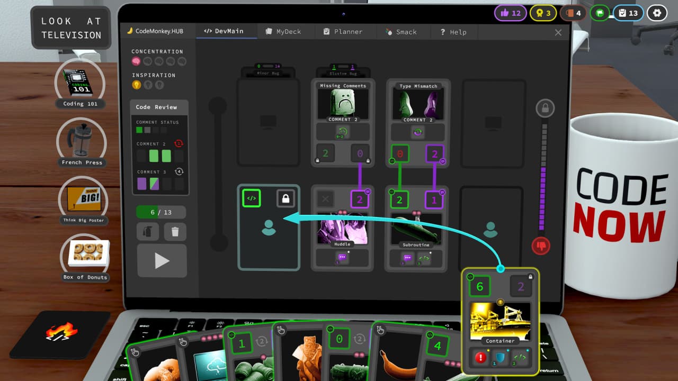Toggle the green code icon on empty slot

(x=252, y=199)
